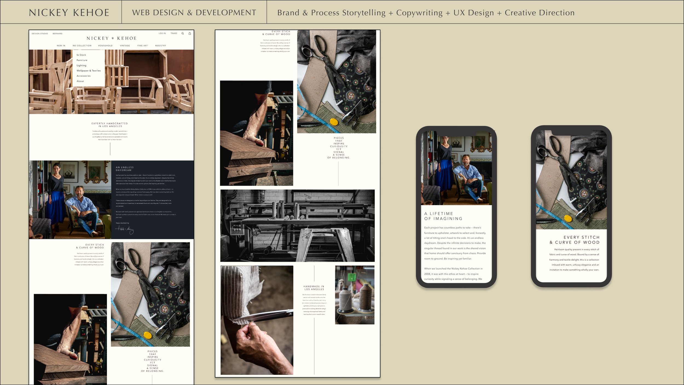
Task: Click left mockup 'PIECES THAT INSPIRE CURIOUSITY' text
Action: click(x=152, y=361)
